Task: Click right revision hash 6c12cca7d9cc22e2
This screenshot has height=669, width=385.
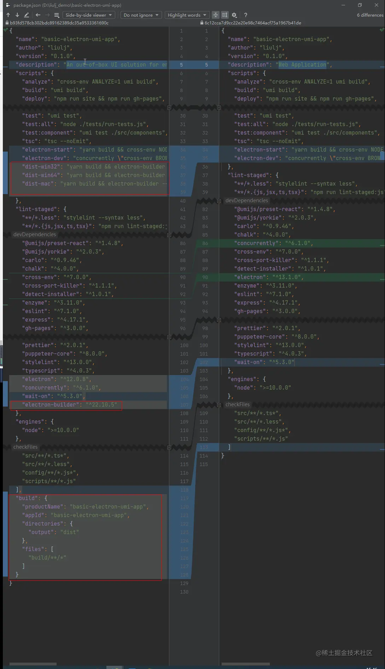Action: coord(253,23)
